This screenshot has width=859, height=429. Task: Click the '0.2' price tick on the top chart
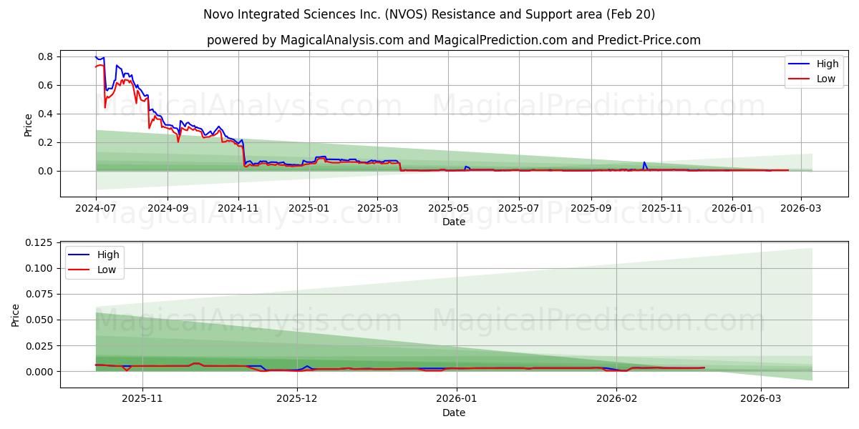(x=47, y=142)
